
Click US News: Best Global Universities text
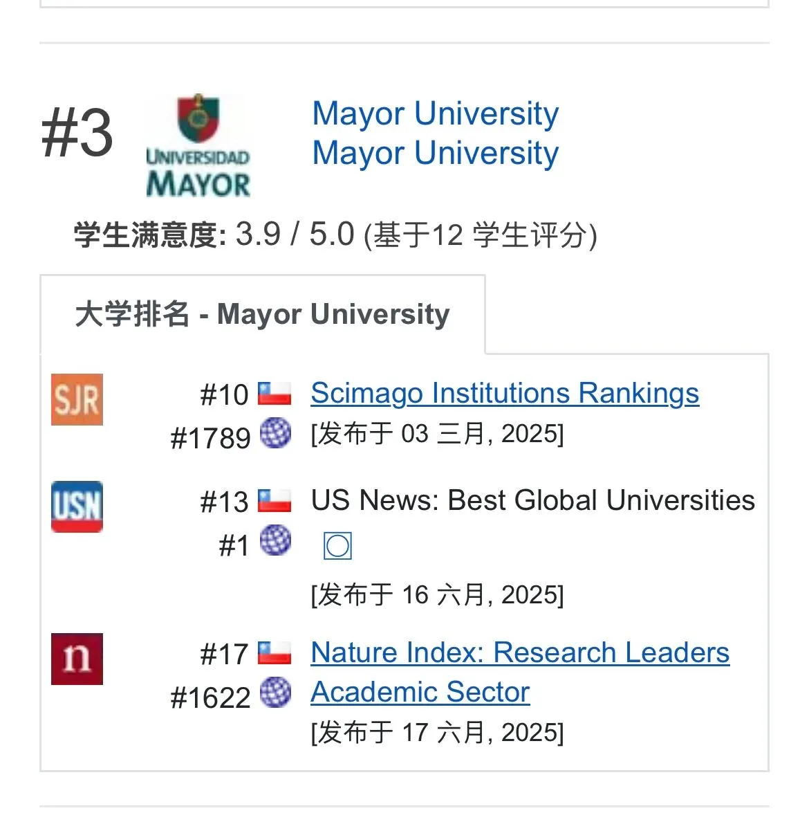click(x=533, y=500)
